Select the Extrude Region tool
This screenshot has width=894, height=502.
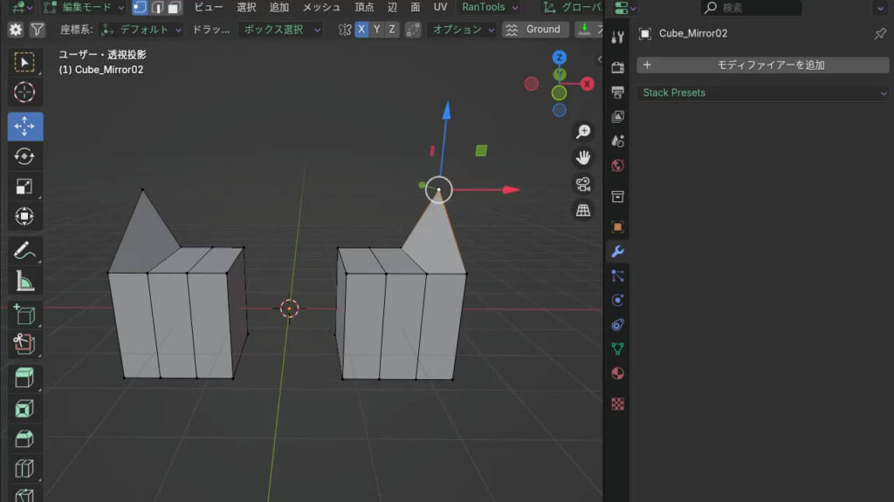click(24, 377)
